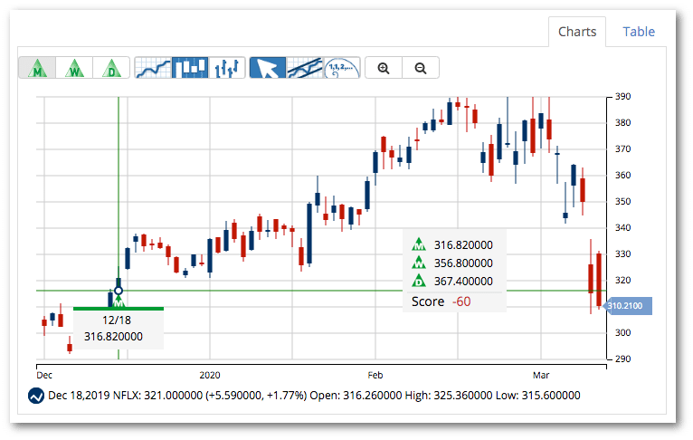The width and height of the screenshot is (693, 440).
Task: Switch to OHLC bar chart style
Action: tap(227, 68)
